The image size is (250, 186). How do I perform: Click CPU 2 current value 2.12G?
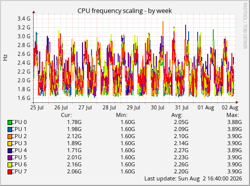(x=74, y=136)
